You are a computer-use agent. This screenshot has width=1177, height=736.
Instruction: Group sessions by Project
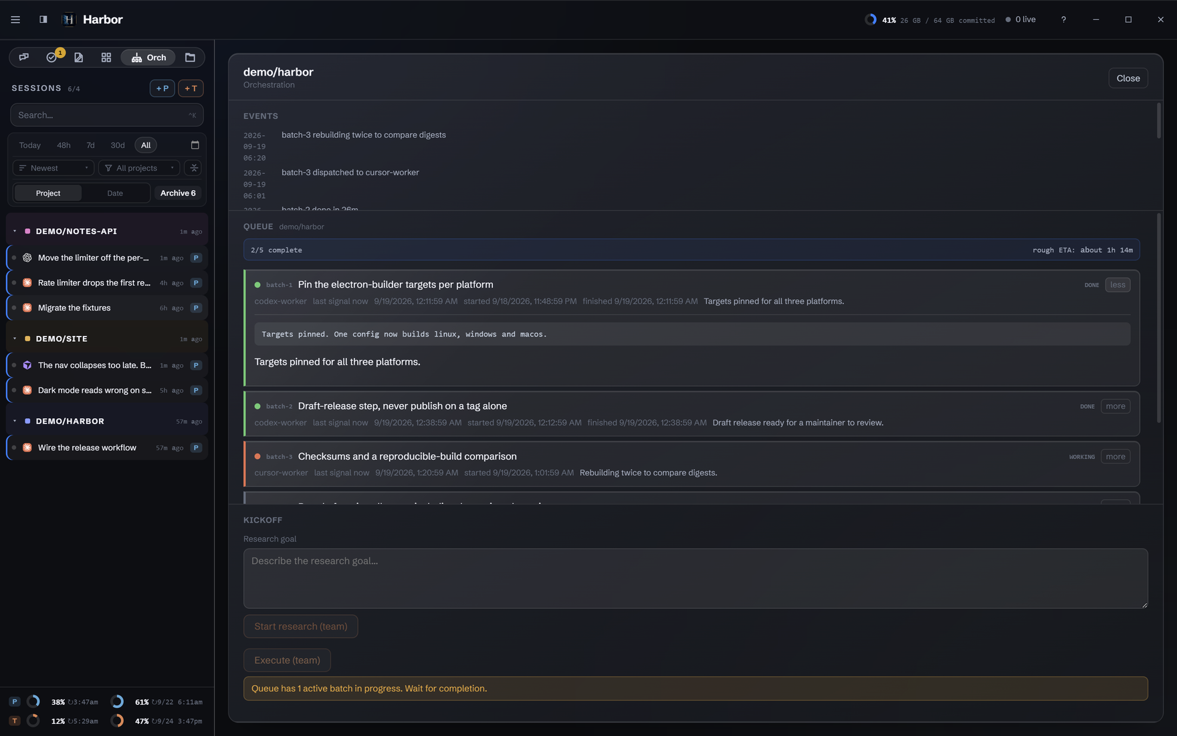[x=48, y=193]
